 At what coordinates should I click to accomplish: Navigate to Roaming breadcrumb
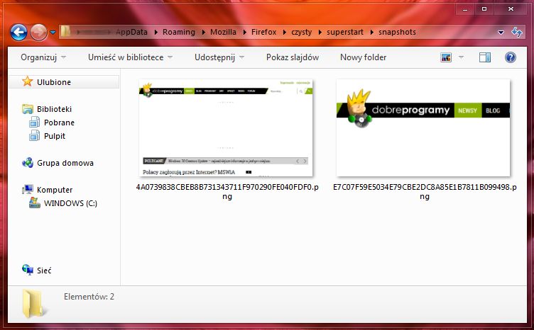click(x=179, y=32)
